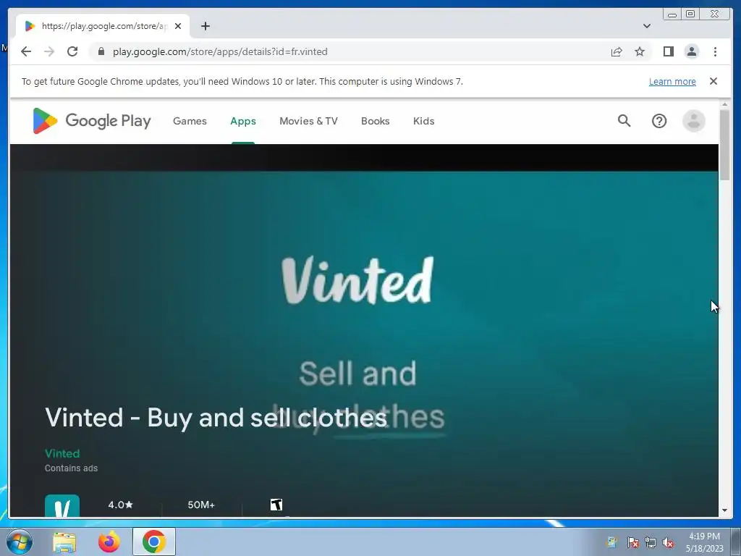Viewport: 741px width, 556px height.
Task: Switch to the Games tab
Action: click(x=190, y=121)
